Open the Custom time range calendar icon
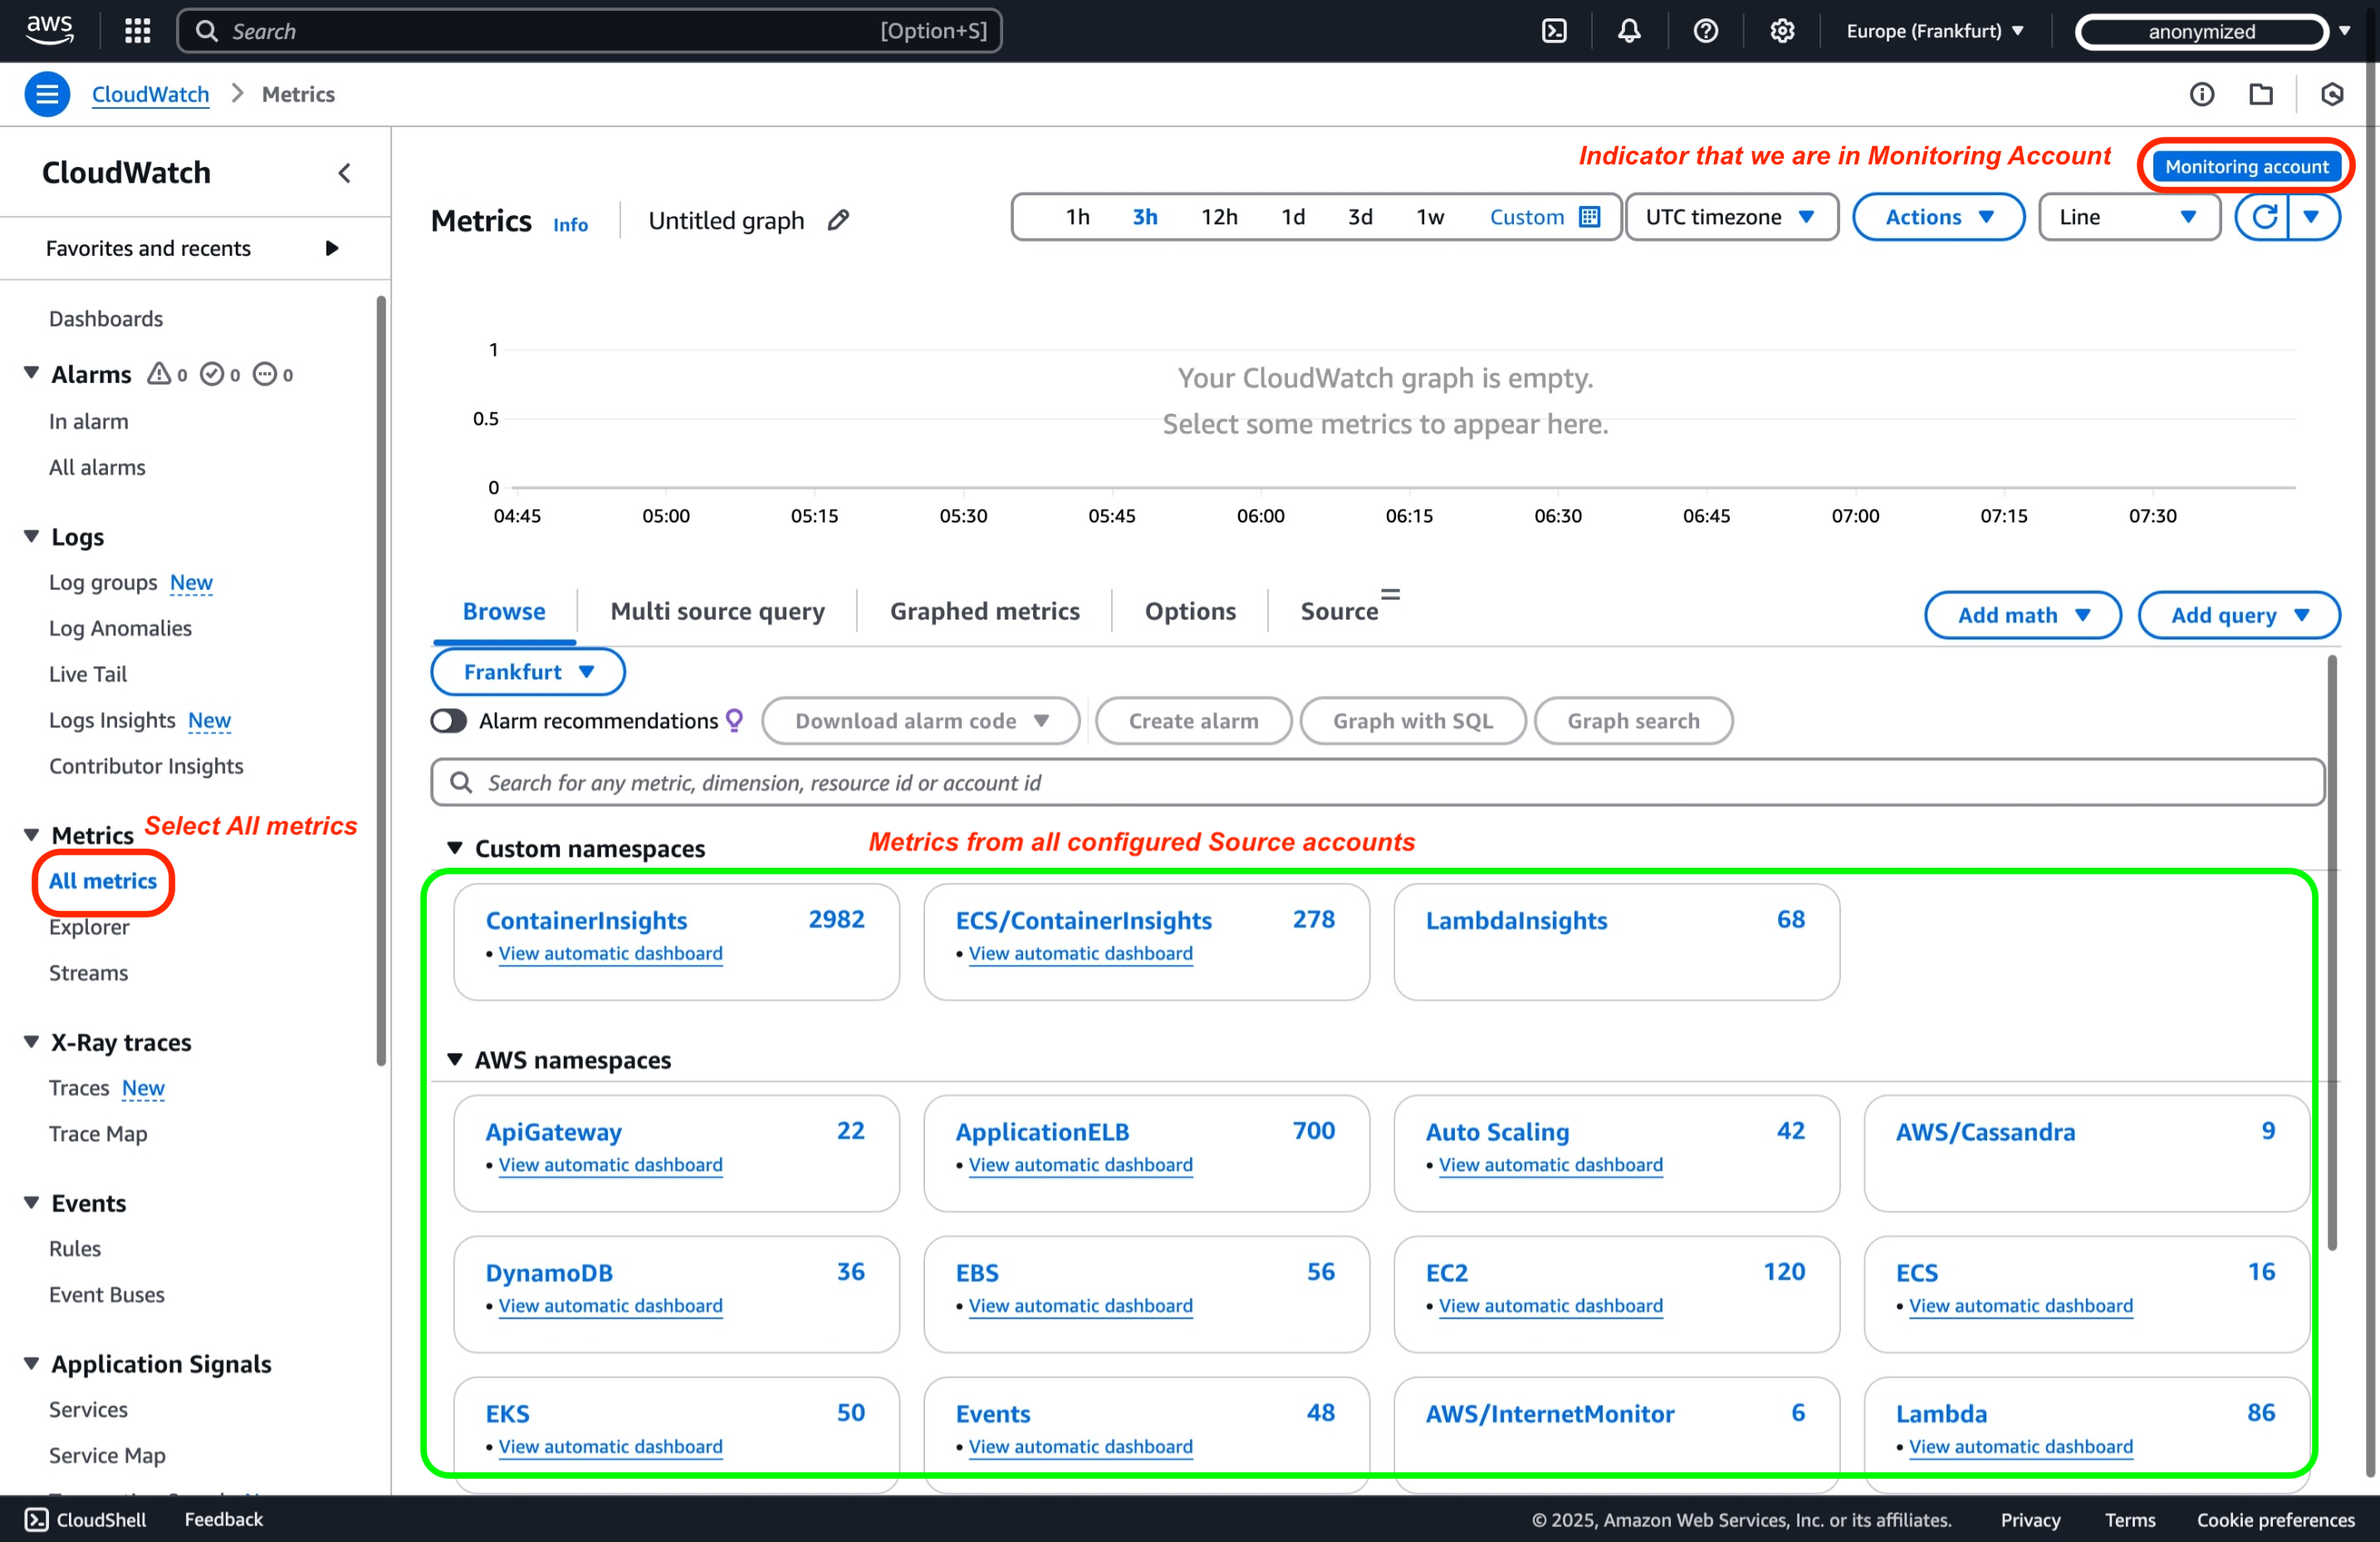The height and width of the screenshot is (1542, 2380). coord(1590,217)
